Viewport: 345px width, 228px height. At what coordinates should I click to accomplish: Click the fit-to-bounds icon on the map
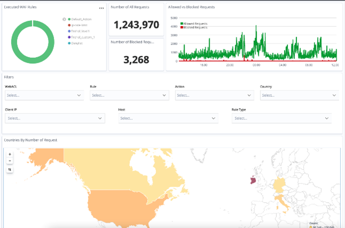[10, 170]
